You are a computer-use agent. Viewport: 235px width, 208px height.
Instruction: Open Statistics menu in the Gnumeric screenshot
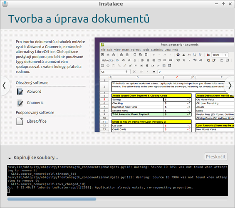pyautogui.click(x=157, y=50)
